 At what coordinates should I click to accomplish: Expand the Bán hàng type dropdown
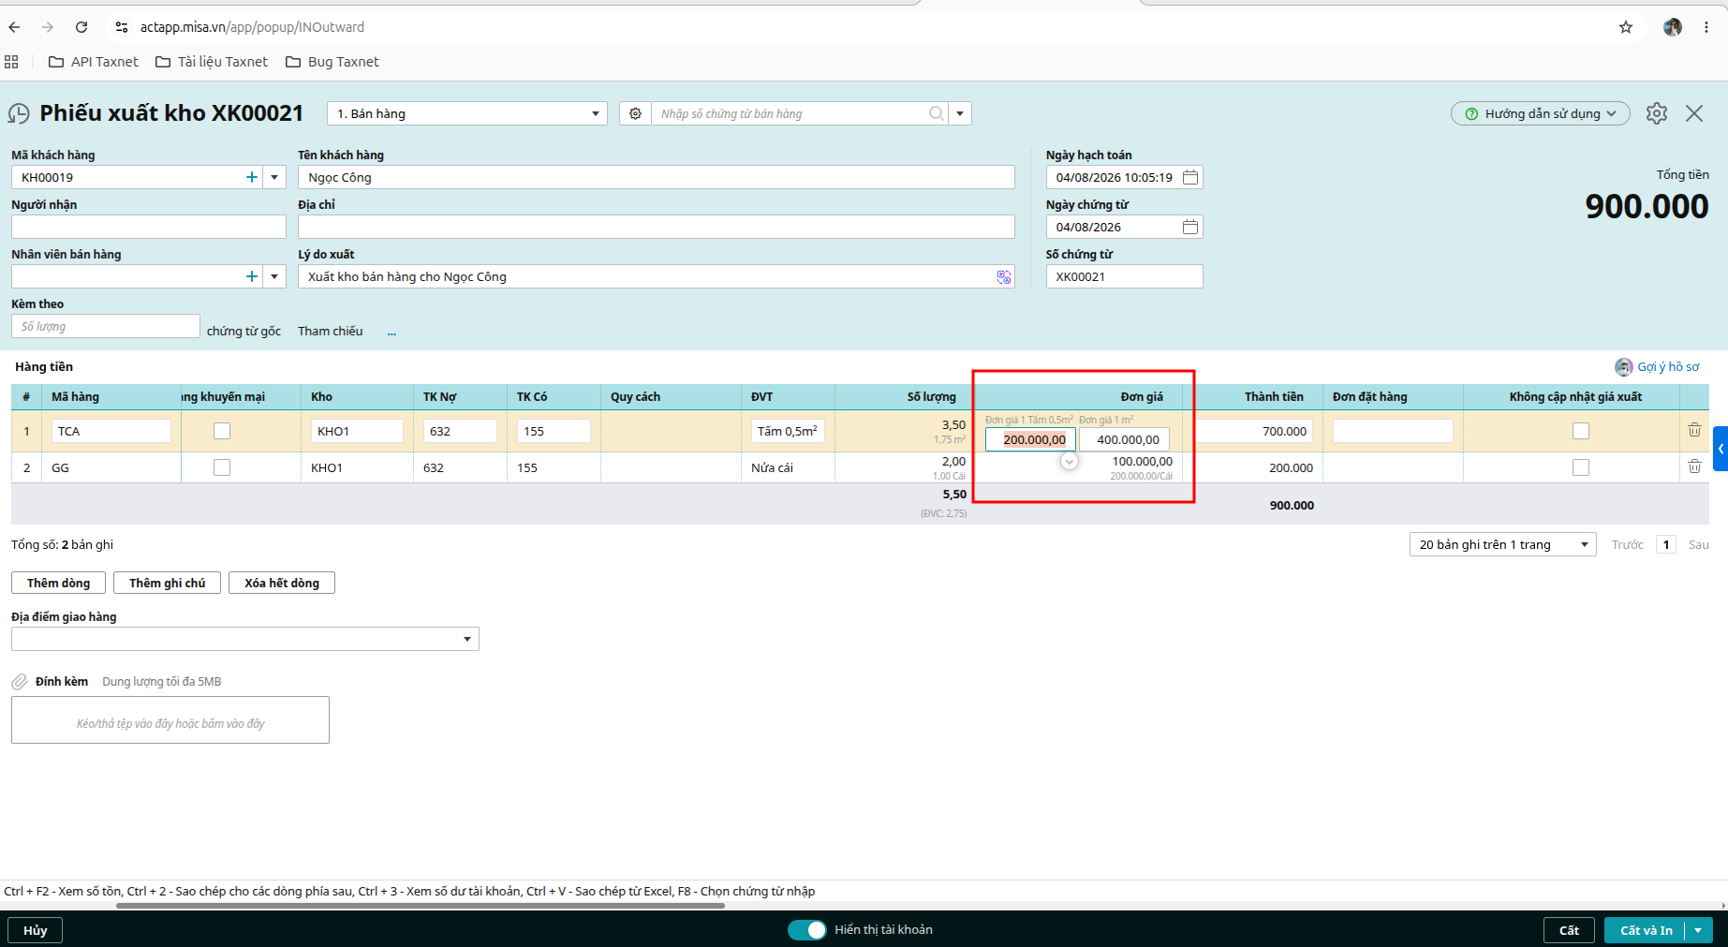[595, 113]
